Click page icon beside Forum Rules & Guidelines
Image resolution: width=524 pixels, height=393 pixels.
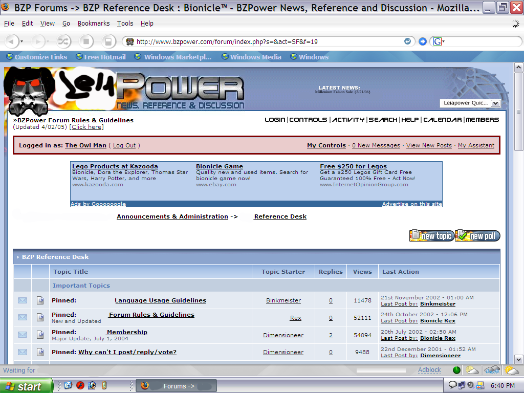point(40,317)
